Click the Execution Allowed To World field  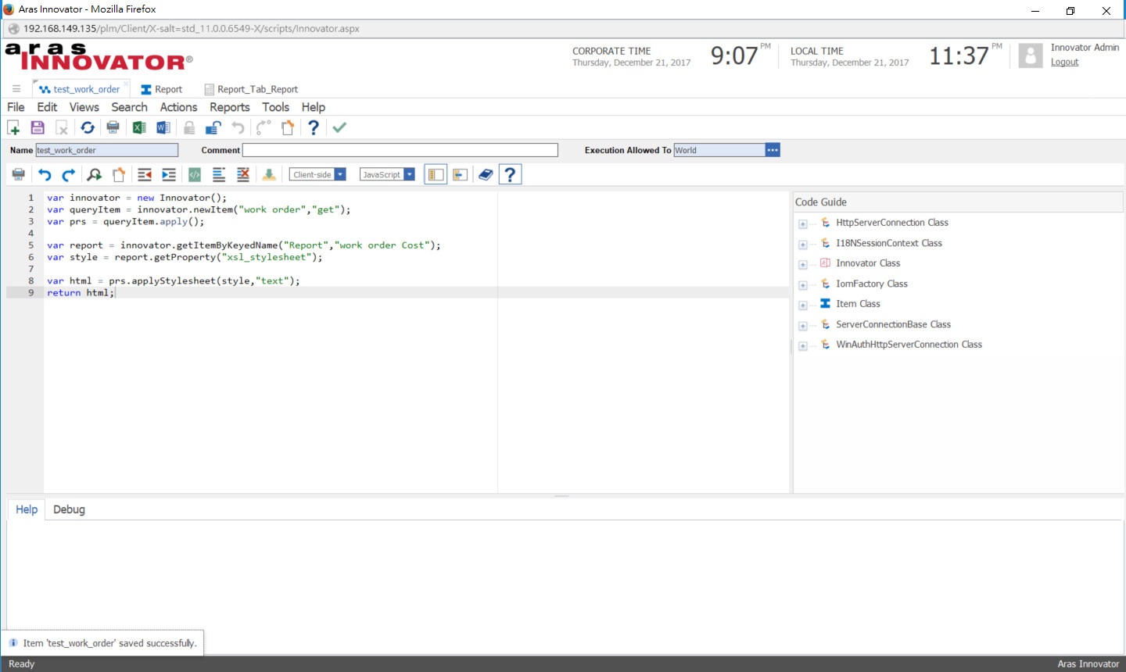pos(719,150)
